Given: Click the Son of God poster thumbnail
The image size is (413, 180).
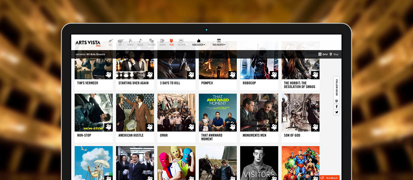Looking at the screenshot, I should [300, 113].
